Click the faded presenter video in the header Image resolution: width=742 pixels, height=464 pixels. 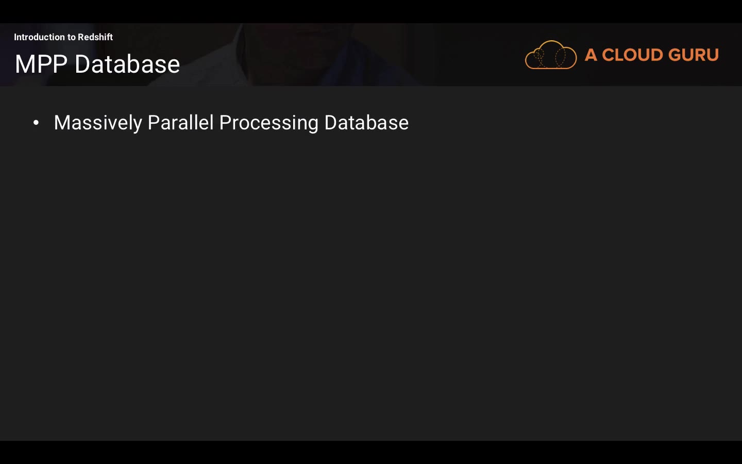(309, 52)
